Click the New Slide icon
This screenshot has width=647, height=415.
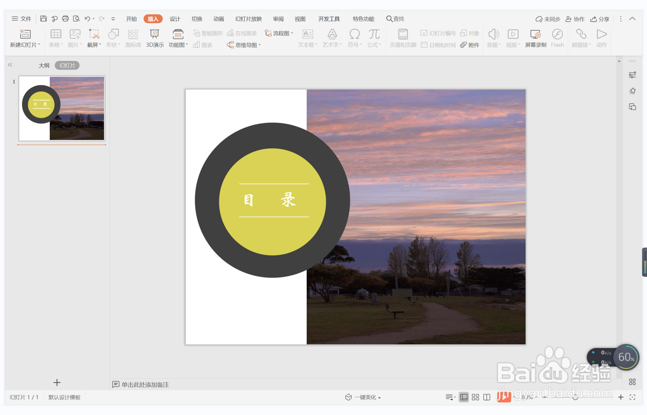25,34
